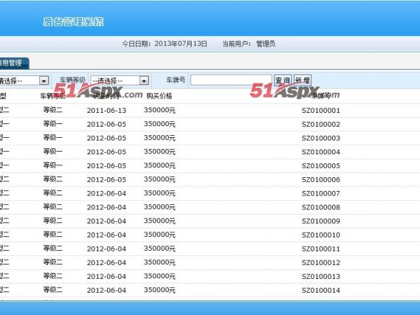Click the 车辆等级 column header

click(x=53, y=96)
